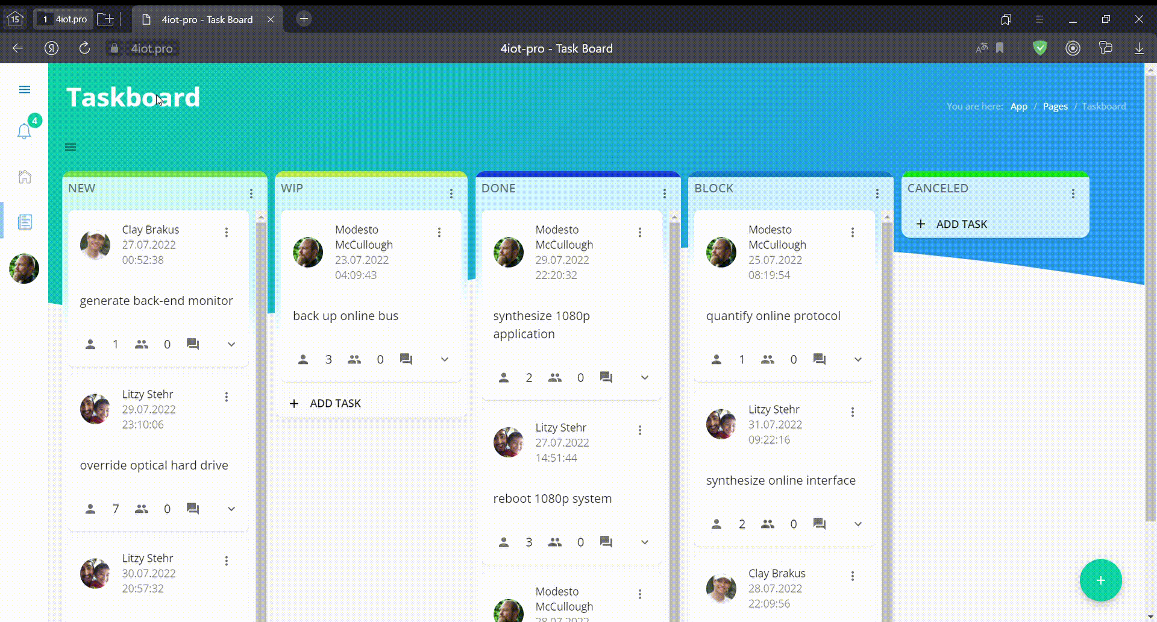
Task: Toggle the sidebar hamburger menu
Action: [25, 90]
